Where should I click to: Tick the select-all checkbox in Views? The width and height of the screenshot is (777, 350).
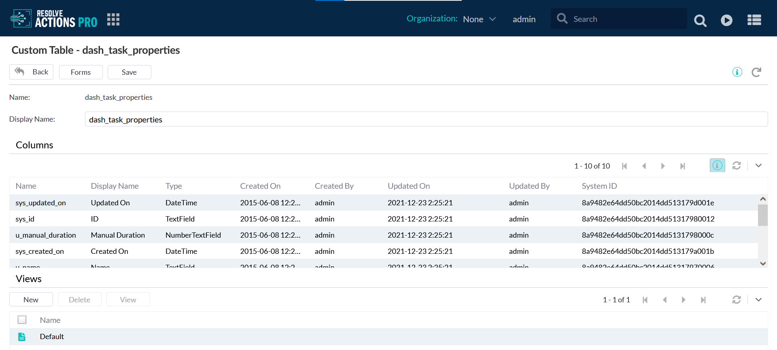pos(22,320)
